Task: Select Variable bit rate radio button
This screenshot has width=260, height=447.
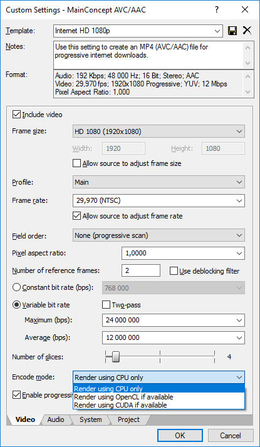Action: pyautogui.click(x=16, y=305)
